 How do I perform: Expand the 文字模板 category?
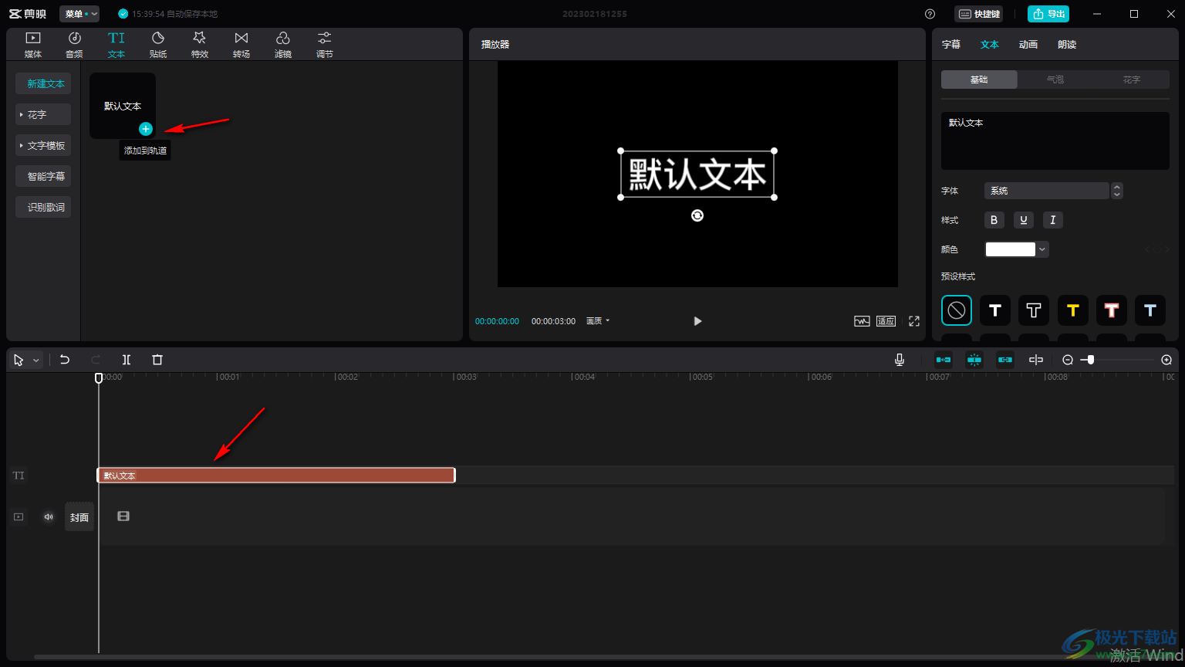pos(43,145)
